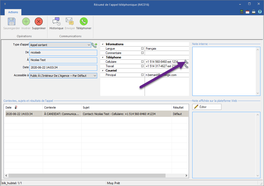Click the red Supprimer delete icon

(39, 21)
